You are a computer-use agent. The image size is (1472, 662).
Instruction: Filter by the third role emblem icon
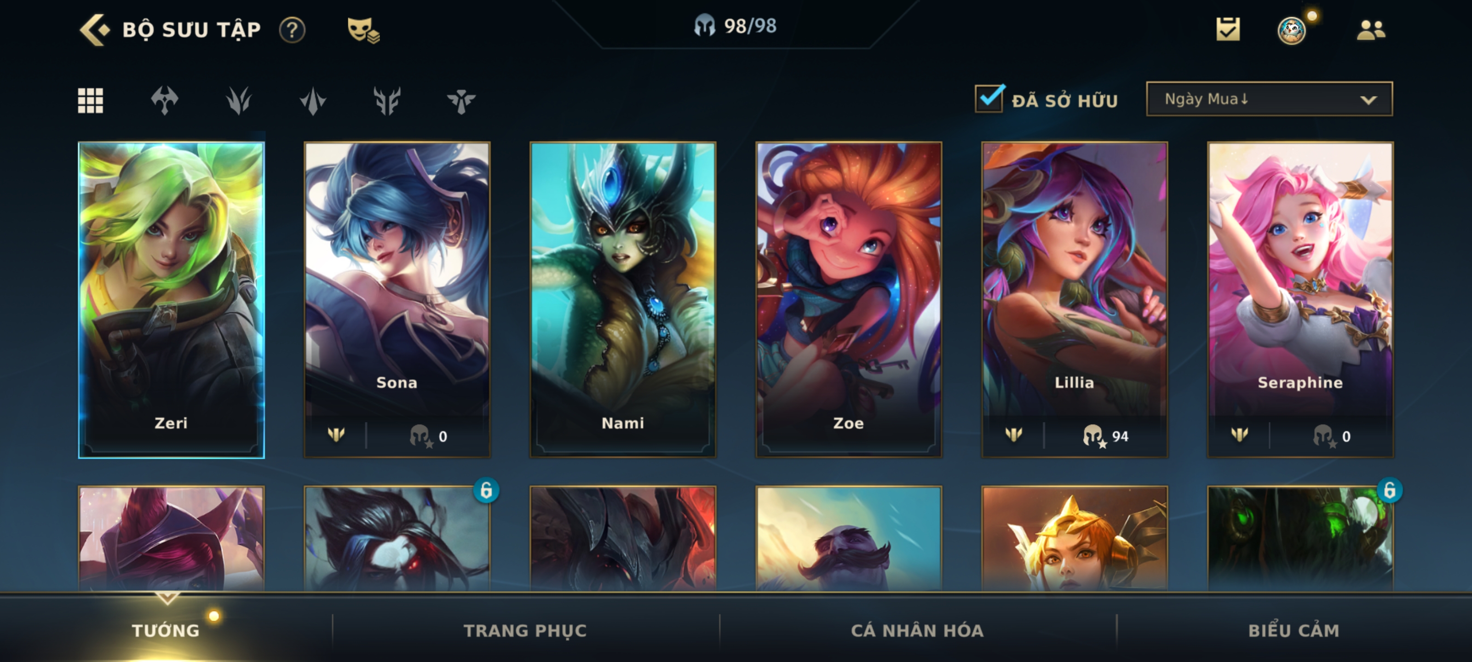pyautogui.click(x=313, y=101)
